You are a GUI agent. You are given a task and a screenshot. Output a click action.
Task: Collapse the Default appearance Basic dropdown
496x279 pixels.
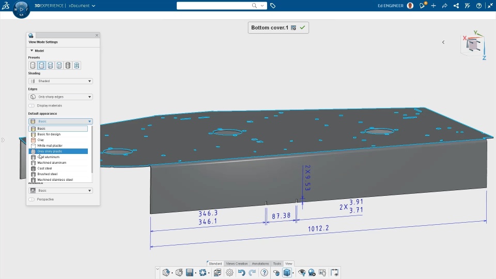tap(60, 121)
